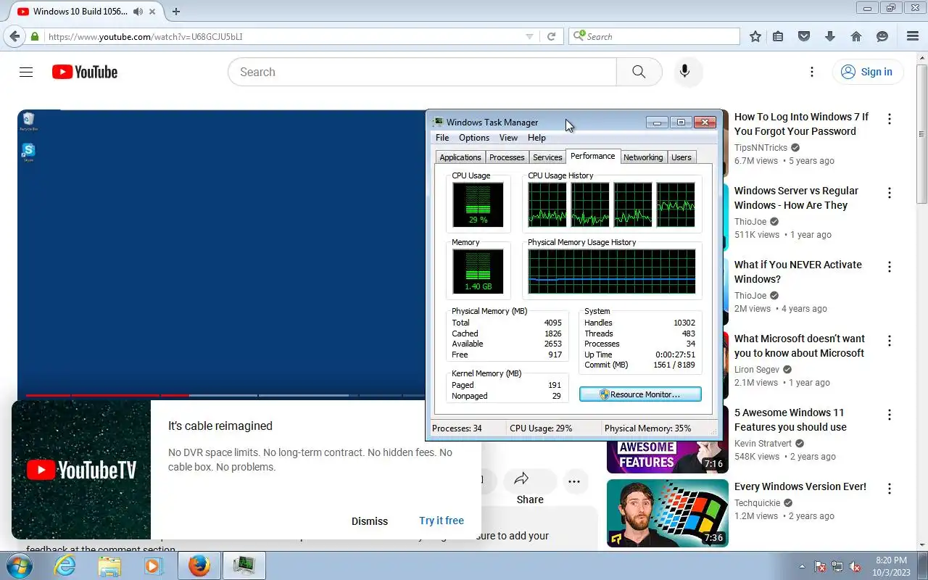Open Resource Monitor from Task Manager
Screen dimensions: 928x580
tap(640, 394)
